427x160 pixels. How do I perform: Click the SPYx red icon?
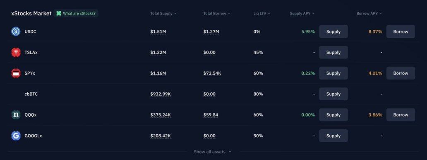pos(16,73)
